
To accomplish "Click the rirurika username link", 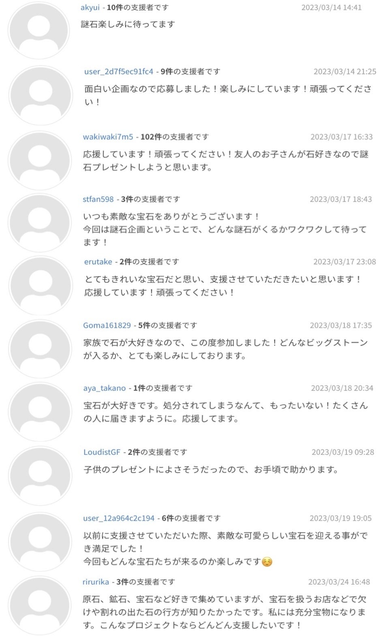I will pyautogui.click(x=96, y=582).
